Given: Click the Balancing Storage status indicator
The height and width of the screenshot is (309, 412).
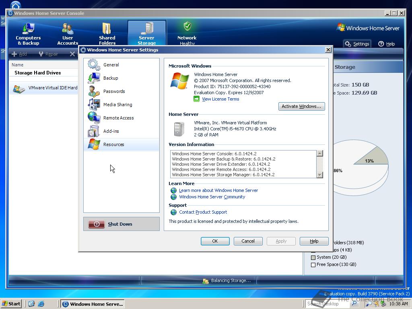Looking at the screenshot, I should 226,280.
